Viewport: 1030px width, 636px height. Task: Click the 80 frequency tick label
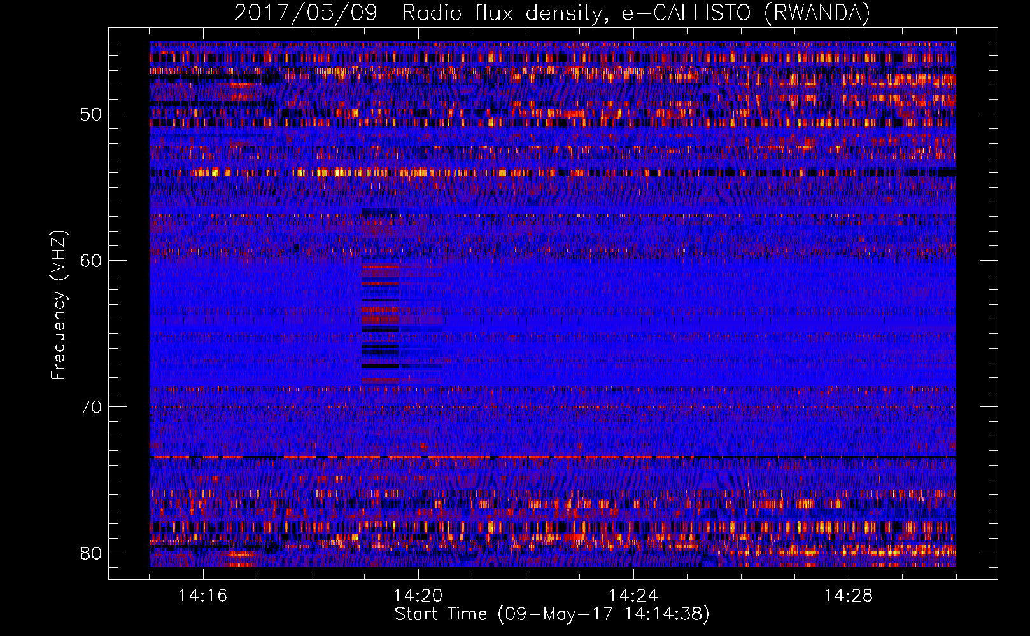(x=91, y=553)
